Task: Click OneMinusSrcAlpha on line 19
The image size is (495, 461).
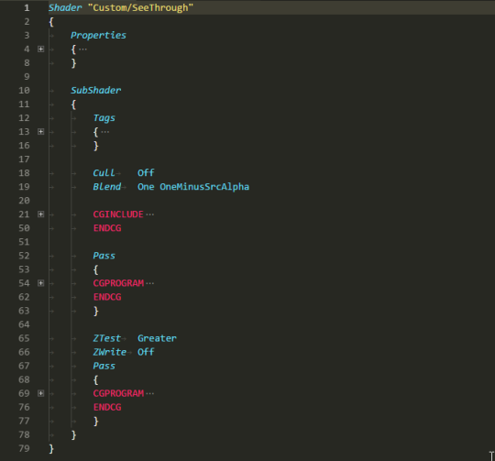Action: [204, 187]
